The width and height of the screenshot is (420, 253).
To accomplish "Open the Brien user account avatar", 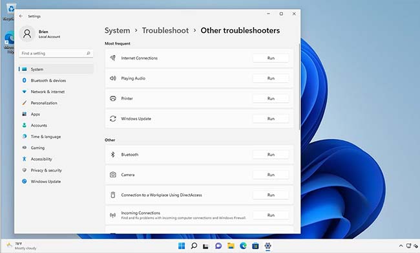I will (27, 34).
